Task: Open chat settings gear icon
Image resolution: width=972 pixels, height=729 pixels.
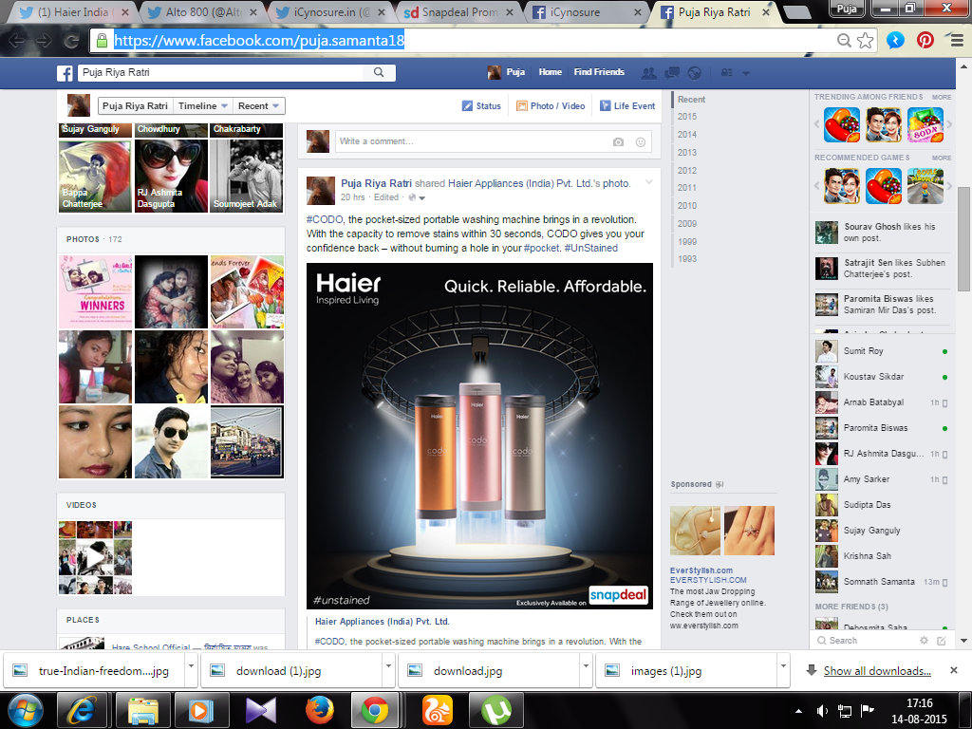Action: [x=924, y=641]
